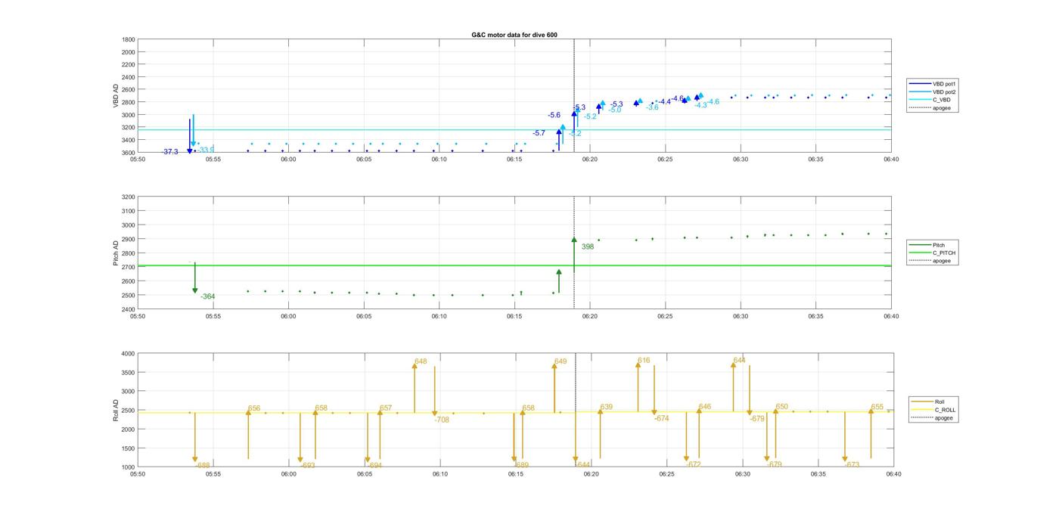Viewport: 1059px width, 524px height.
Task: Click the '1000' tick on Roll axis
Action: click(x=128, y=467)
